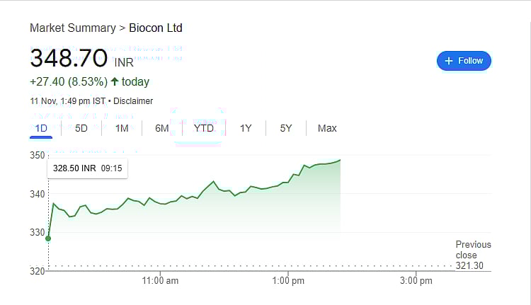View the 1Y price chart tab
The width and height of the screenshot is (531, 305).
[246, 128]
